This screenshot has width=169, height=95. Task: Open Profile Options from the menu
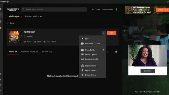[x=92, y=55]
